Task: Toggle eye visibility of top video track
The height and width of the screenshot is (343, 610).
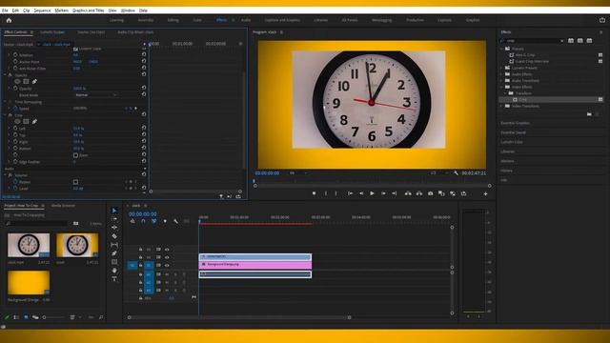Action: pos(167,250)
